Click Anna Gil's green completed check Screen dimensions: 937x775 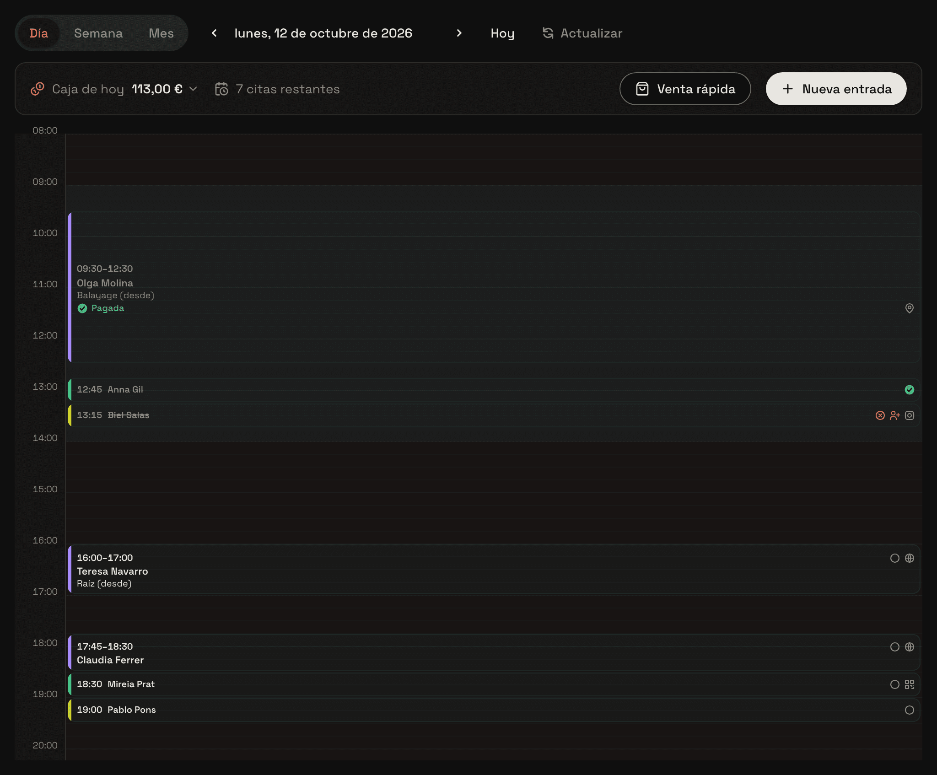click(910, 390)
